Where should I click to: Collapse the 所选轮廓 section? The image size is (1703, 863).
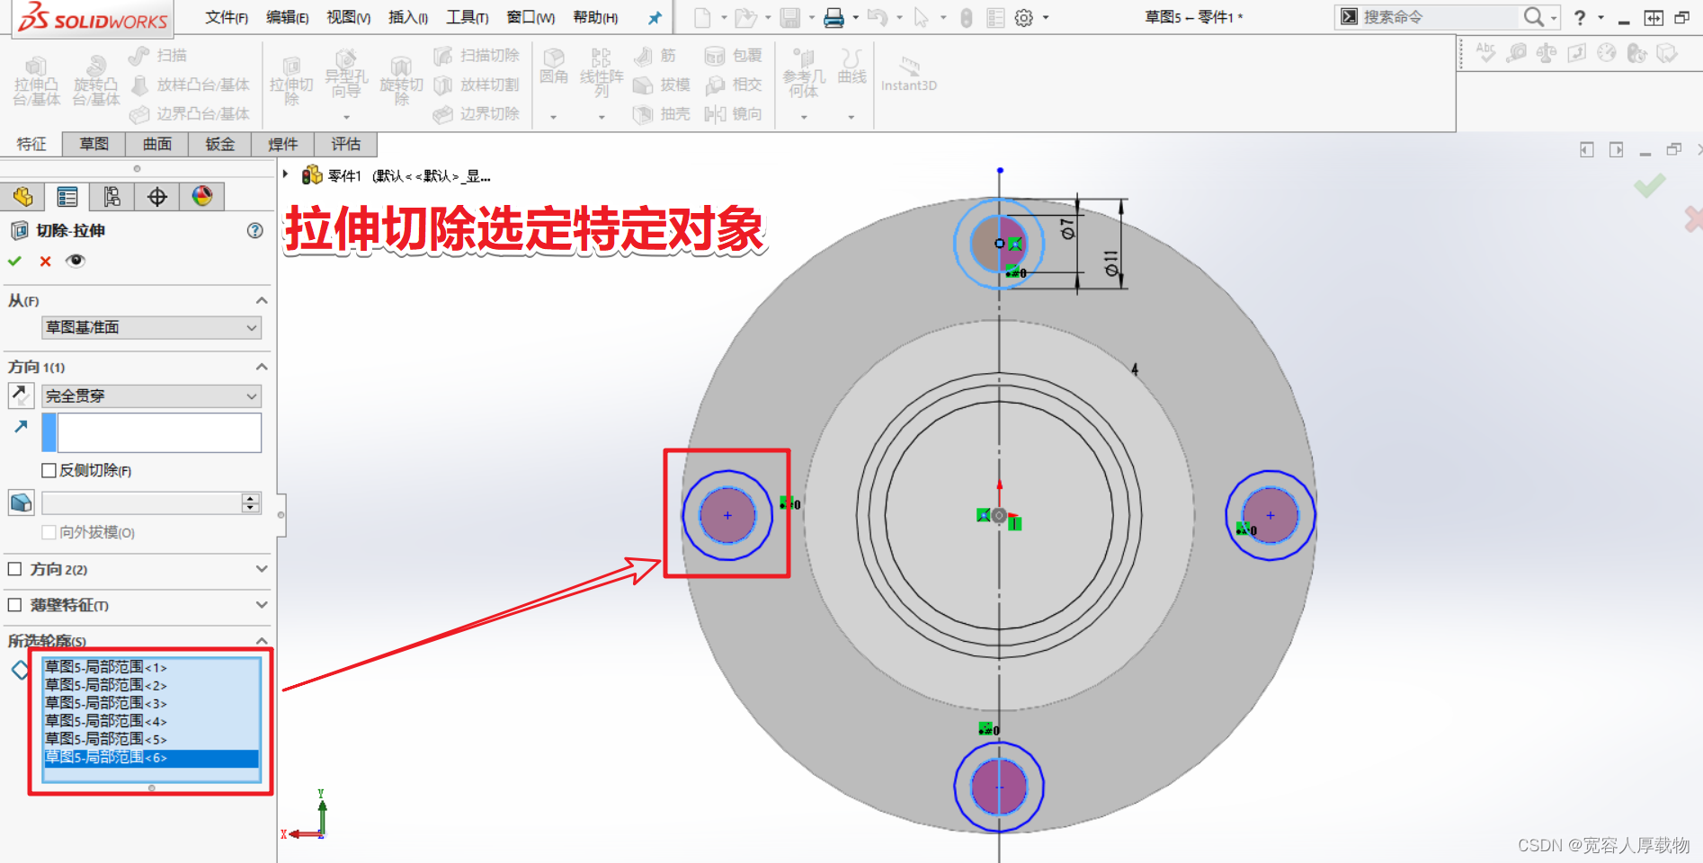262,641
